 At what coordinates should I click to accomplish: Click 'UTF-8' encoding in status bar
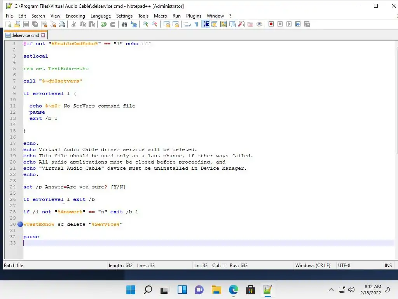click(x=344, y=266)
